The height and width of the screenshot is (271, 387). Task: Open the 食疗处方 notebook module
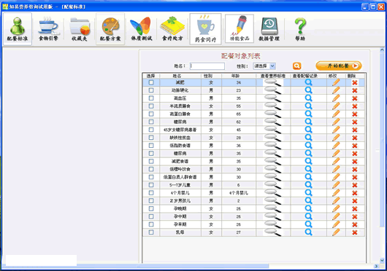(172, 29)
